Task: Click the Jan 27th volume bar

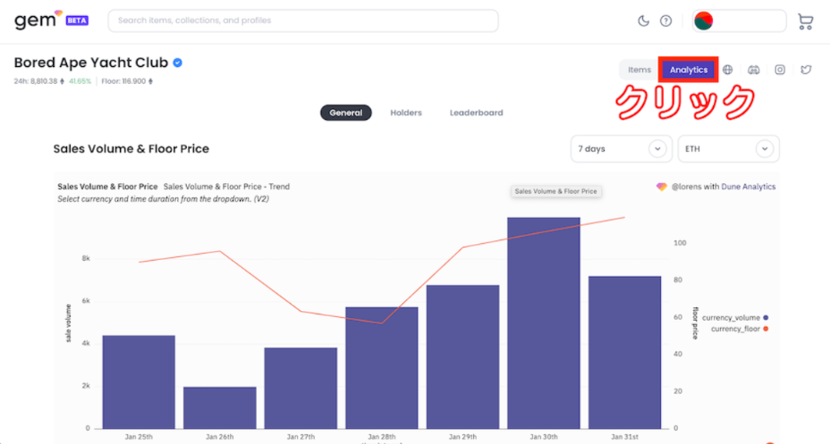Action: pos(301,388)
